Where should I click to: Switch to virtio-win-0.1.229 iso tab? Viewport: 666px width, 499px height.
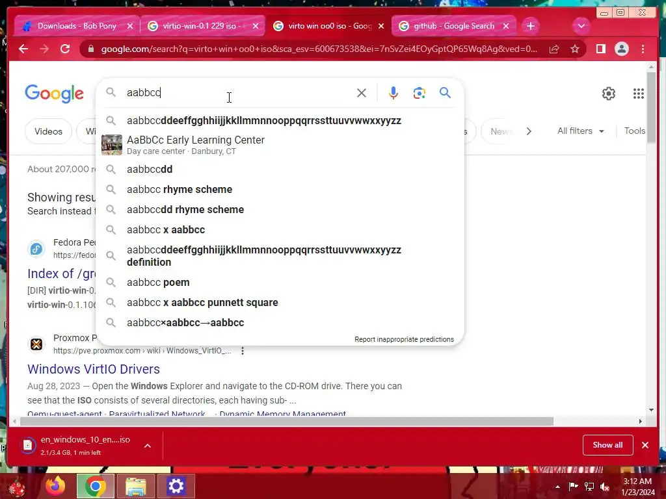(200, 26)
